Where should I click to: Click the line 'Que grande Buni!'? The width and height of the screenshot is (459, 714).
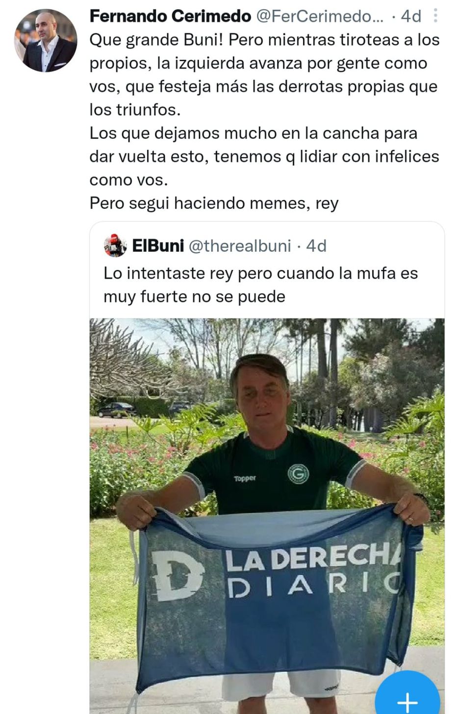156,40
